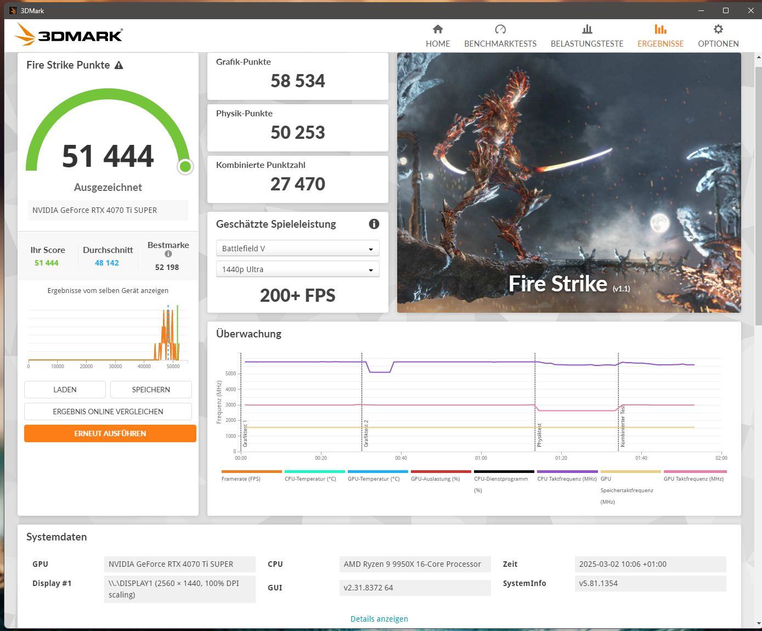
Task: Click the Optionen gear icon
Action: click(718, 29)
